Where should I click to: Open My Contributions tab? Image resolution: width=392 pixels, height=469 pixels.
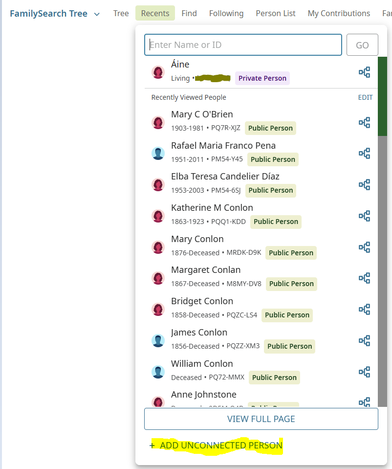[339, 13]
